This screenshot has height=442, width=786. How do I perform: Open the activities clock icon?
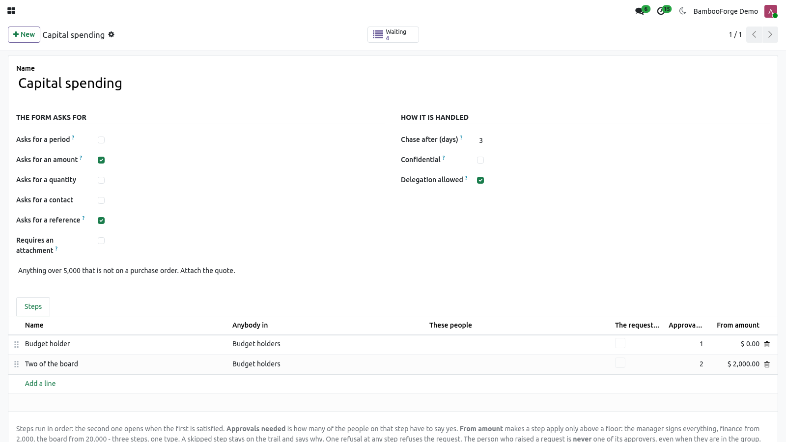pyautogui.click(x=661, y=11)
